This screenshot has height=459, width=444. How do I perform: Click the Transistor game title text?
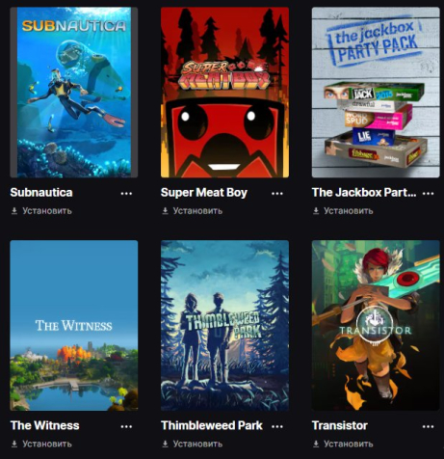340,425
